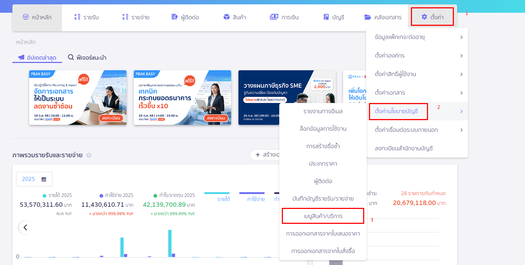Click the coins-up icon beside รายจ่าย

(125, 17)
